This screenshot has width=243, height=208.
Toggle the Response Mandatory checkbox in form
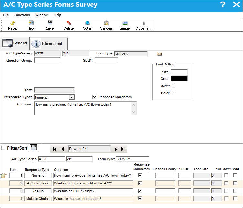click(x=94, y=97)
